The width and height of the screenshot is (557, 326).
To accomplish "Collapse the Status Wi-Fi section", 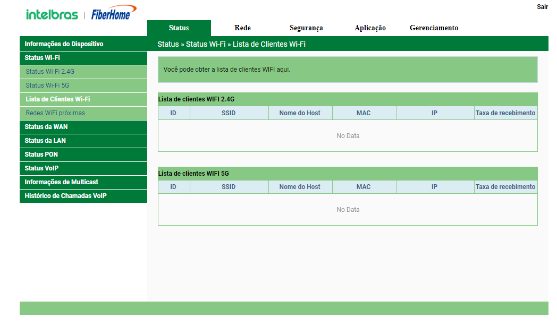I will (x=83, y=58).
